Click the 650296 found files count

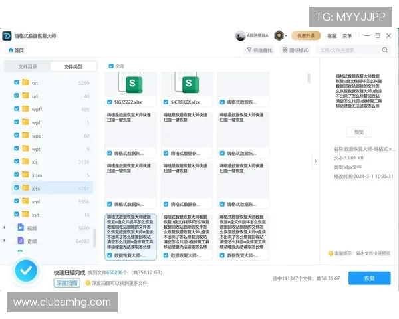click(114, 272)
